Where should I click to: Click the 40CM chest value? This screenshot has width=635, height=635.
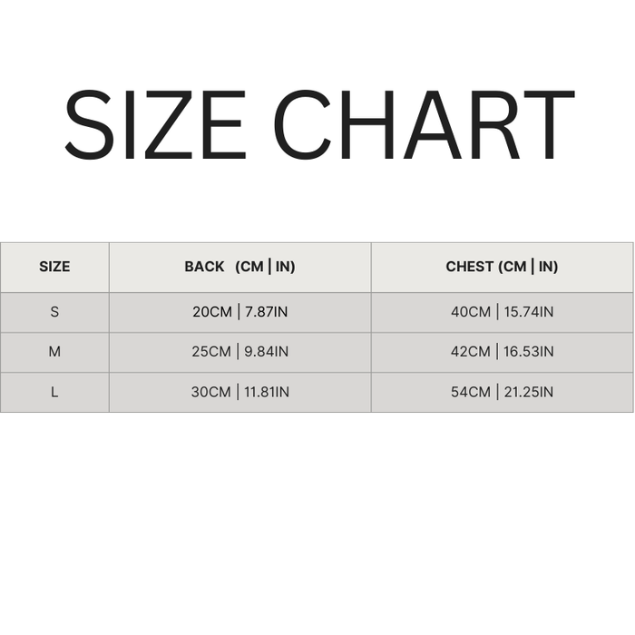tap(471, 312)
